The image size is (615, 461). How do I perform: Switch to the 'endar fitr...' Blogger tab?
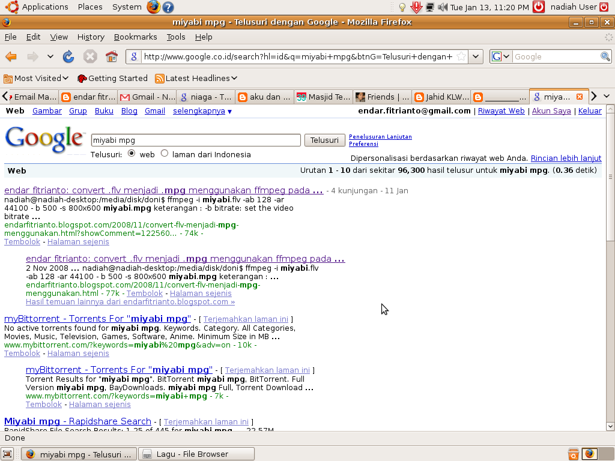tap(88, 97)
